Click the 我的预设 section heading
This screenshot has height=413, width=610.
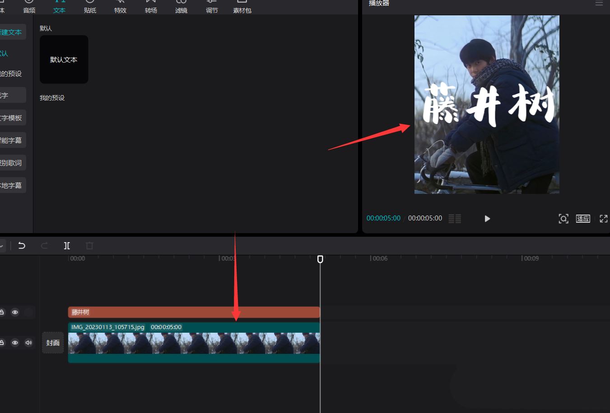tap(52, 98)
